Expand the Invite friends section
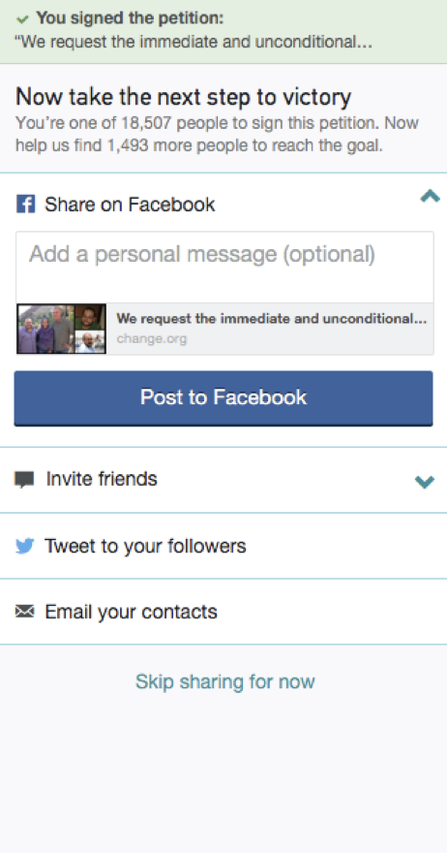The height and width of the screenshot is (853, 447). (425, 482)
